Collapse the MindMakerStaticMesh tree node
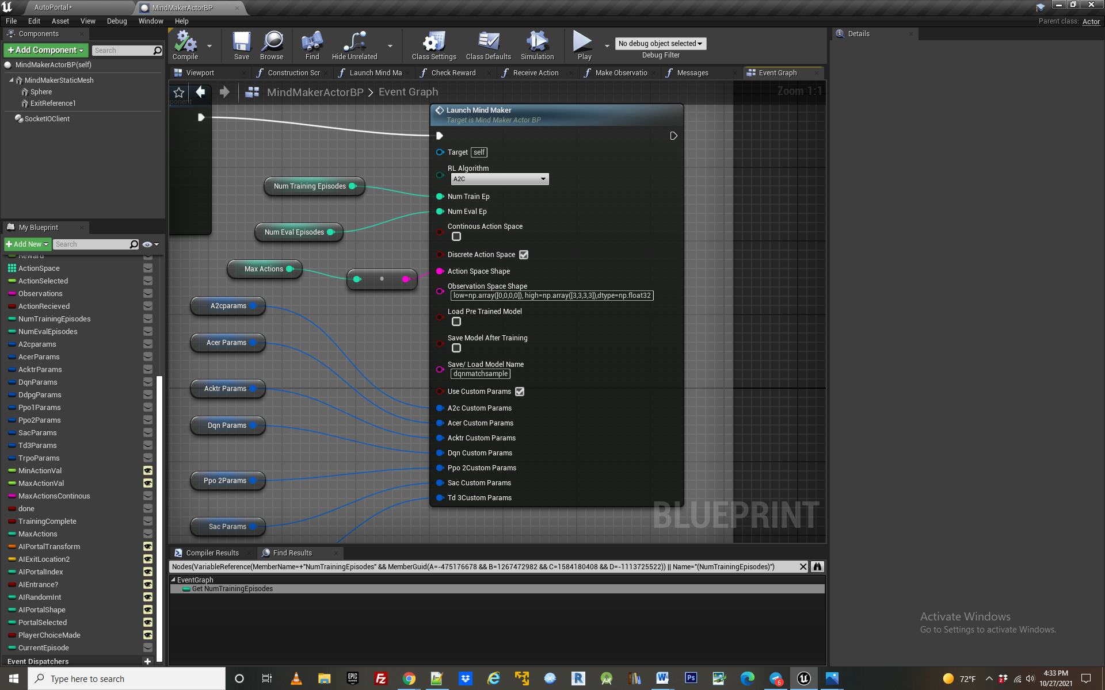The image size is (1105, 690). [11, 80]
